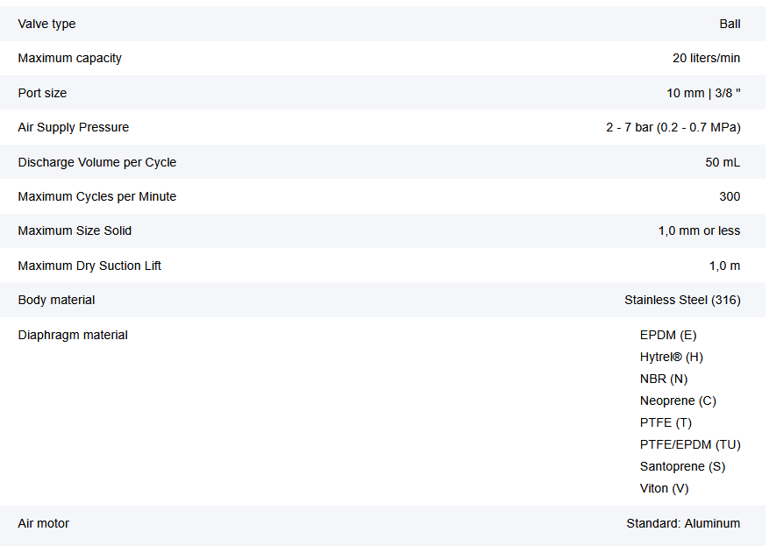Screen dimensions: 769x546
Task: Click the Neoprene (C) diaphragm entry
Action: click(678, 401)
